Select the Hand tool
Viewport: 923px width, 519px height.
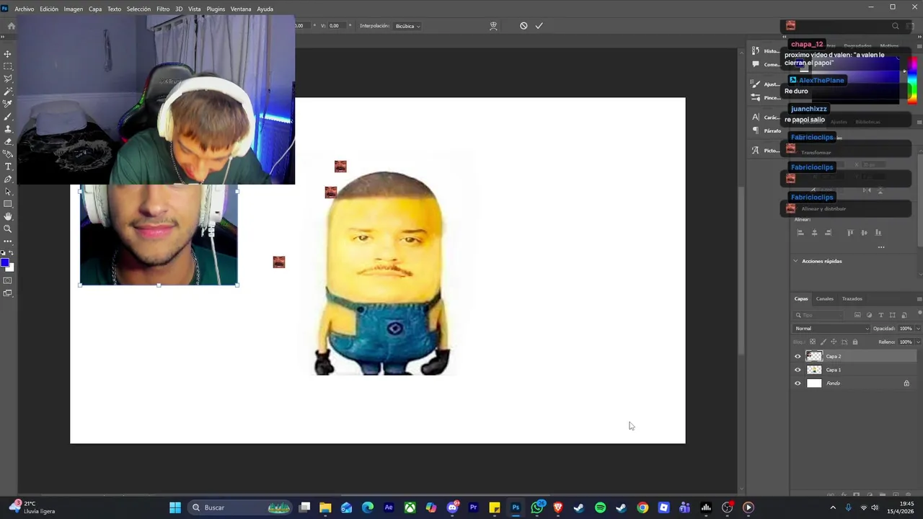point(8,216)
